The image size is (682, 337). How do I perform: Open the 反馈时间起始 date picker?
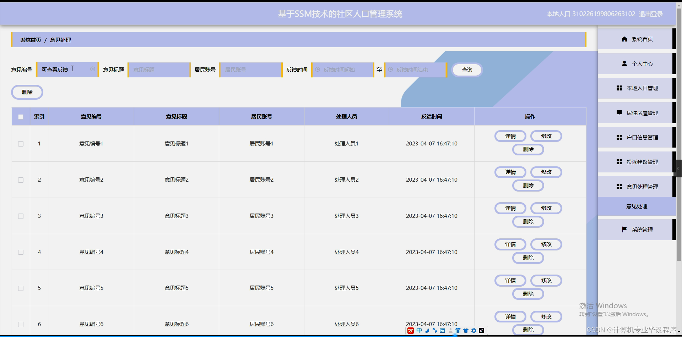coord(342,70)
